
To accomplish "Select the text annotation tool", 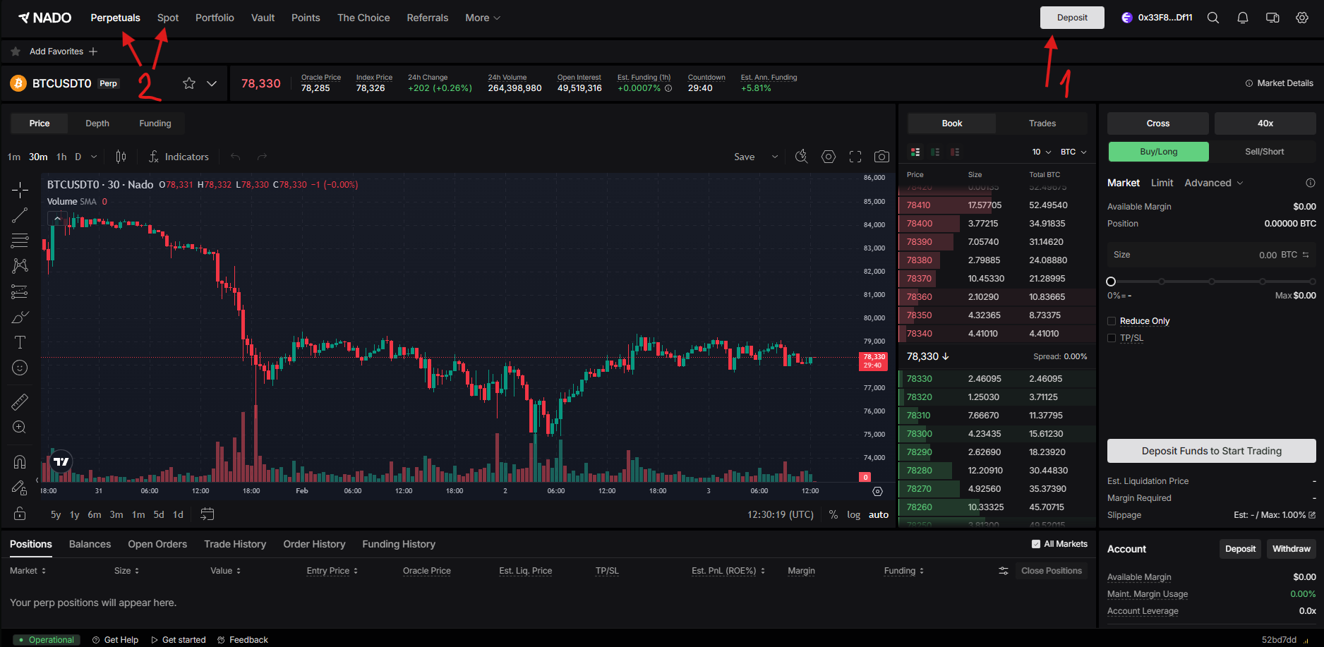I will 20,342.
